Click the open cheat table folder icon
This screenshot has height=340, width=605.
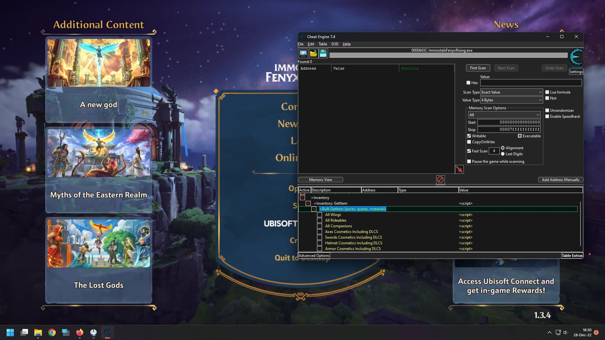[313, 54]
